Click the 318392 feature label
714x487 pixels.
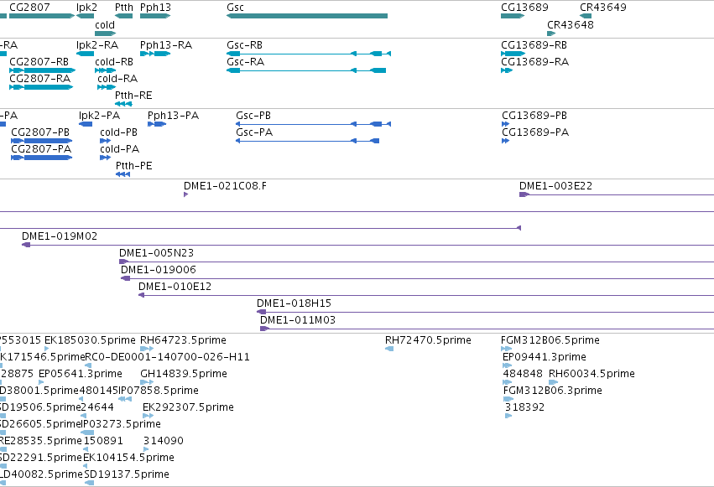point(524,407)
